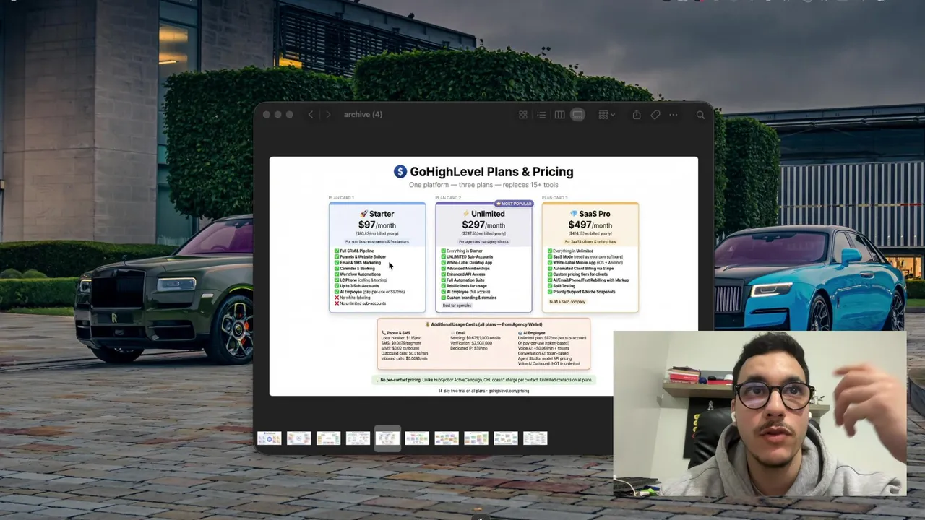Open the more actions ellipsis menu
The image size is (925, 520).
(674, 115)
